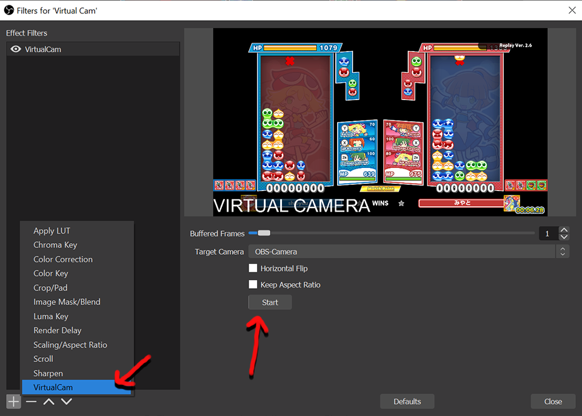582x416 pixels.
Task: Open the Target Camera dropdown
Action: tap(408, 252)
